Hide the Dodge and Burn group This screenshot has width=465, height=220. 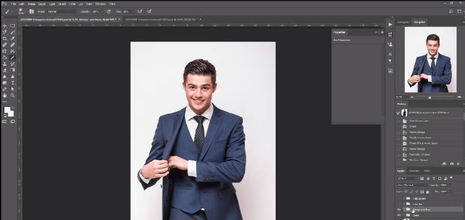click(x=399, y=210)
